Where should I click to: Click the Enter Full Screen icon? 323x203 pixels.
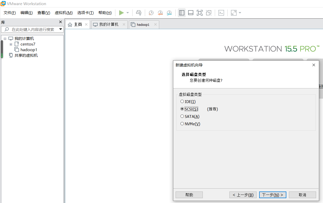(x=200, y=13)
